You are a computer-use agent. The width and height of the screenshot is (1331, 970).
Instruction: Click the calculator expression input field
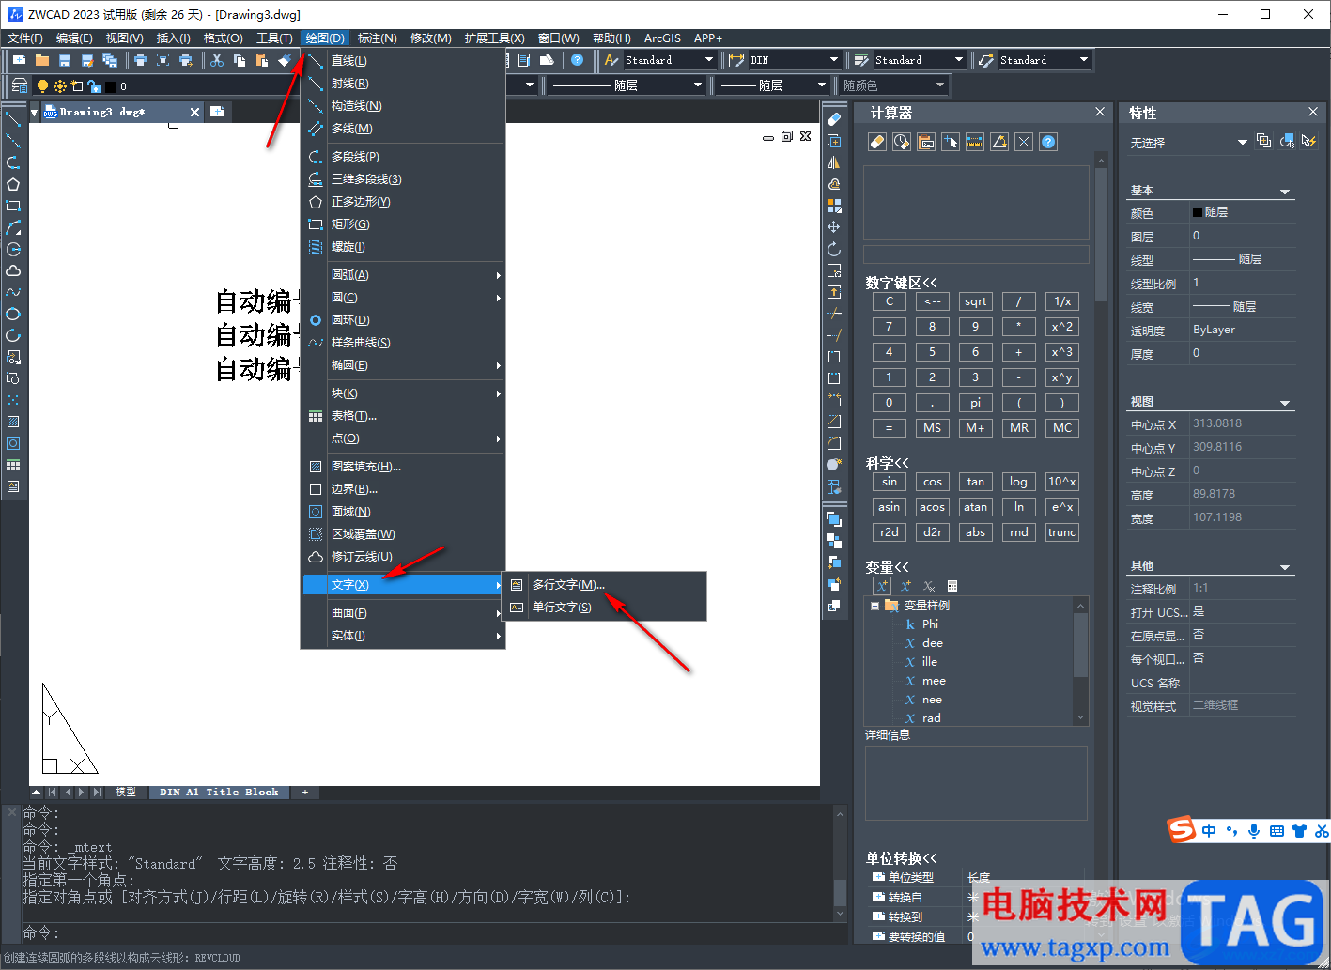(x=976, y=254)
